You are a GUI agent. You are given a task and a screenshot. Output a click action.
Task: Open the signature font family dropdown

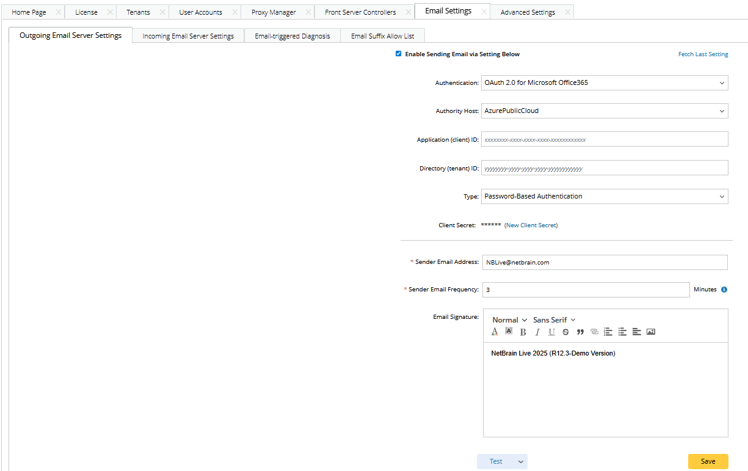coord(554,320)
